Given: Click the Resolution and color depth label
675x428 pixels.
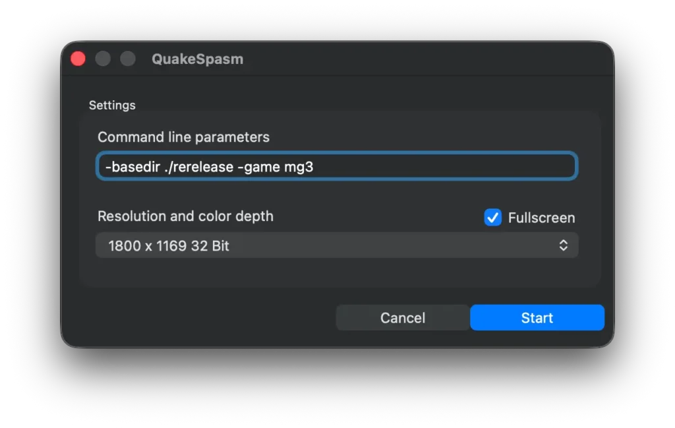Looking at the screenshot, I should click(185, 216).
